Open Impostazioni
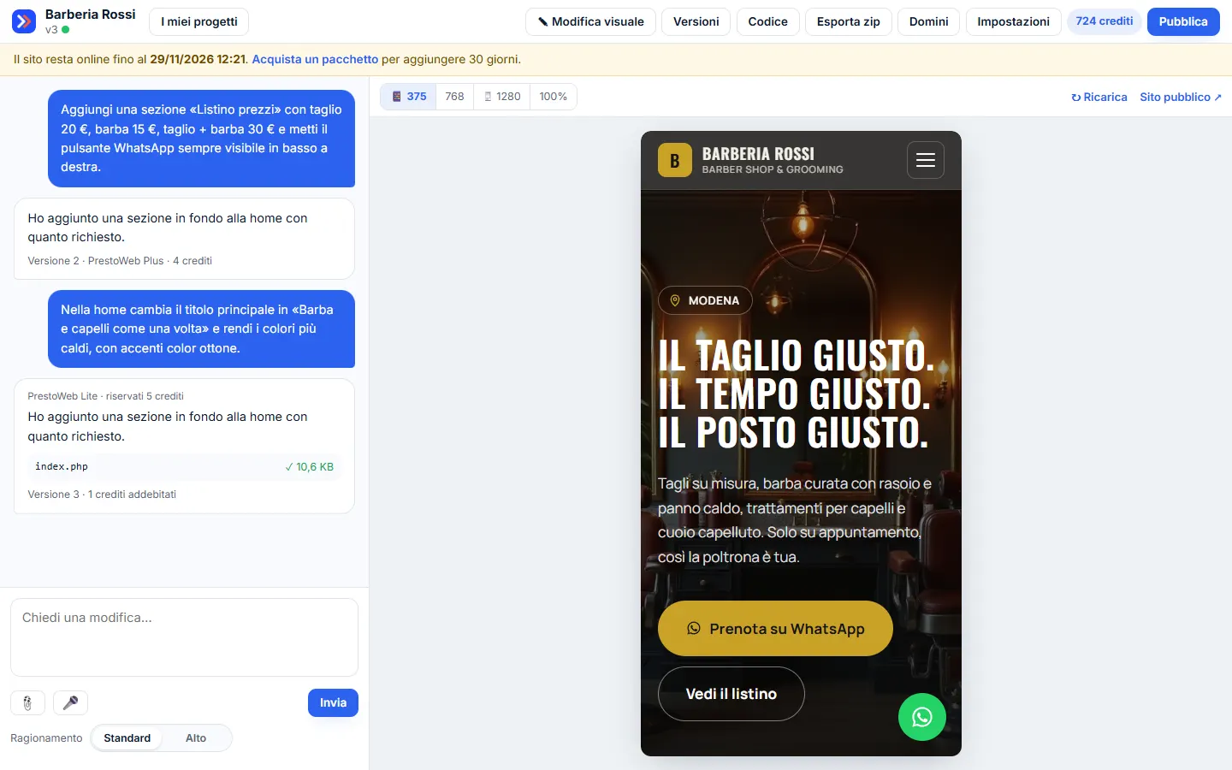1232x770 pixels. point(1013,21)
